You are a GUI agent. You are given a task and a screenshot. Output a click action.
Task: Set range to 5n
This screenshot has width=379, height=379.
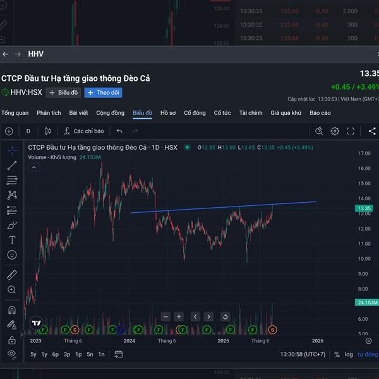coord(90,354)
